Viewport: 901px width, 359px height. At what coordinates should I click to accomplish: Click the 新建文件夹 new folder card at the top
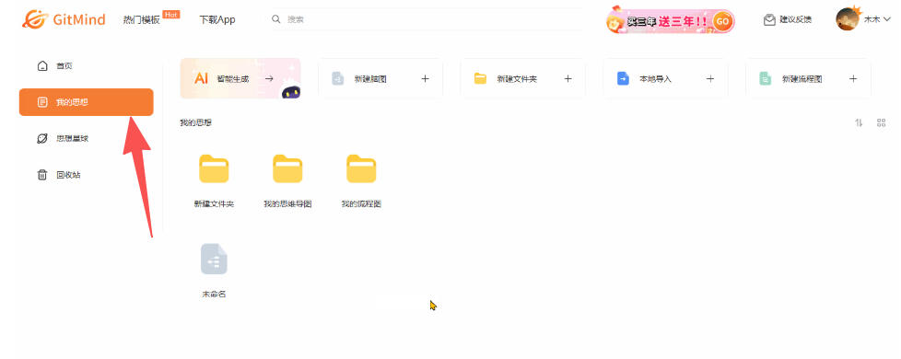tap(523, 78)
